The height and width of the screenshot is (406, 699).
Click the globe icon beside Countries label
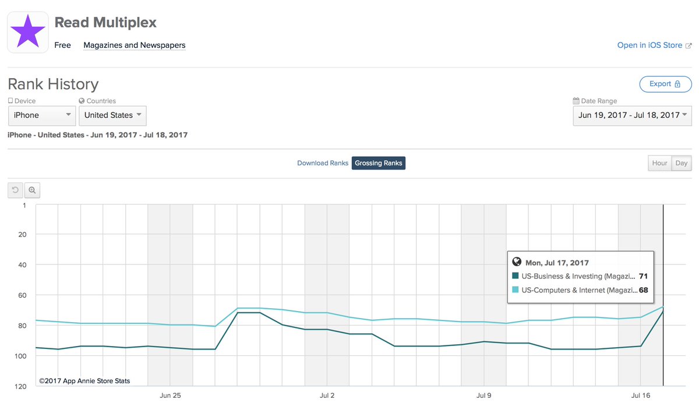[x=82, y=101]
